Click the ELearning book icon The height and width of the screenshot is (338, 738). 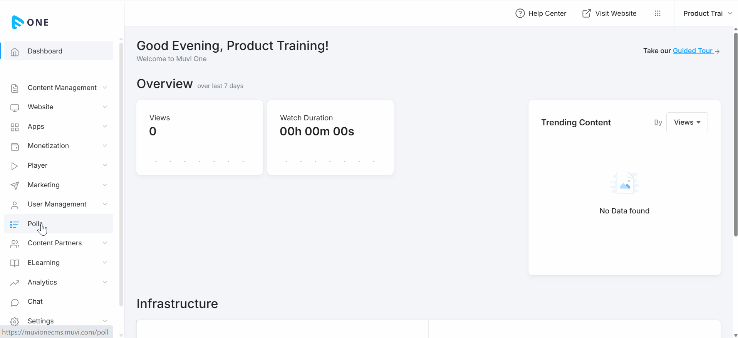[x=15, y=263]
